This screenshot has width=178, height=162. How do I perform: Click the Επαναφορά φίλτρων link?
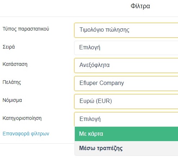(x=26, y=134)
